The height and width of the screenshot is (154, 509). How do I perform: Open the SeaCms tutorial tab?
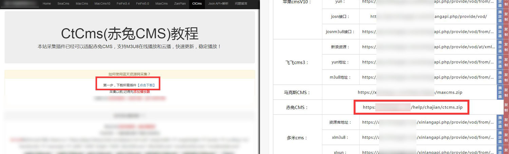tap(63, 4)
